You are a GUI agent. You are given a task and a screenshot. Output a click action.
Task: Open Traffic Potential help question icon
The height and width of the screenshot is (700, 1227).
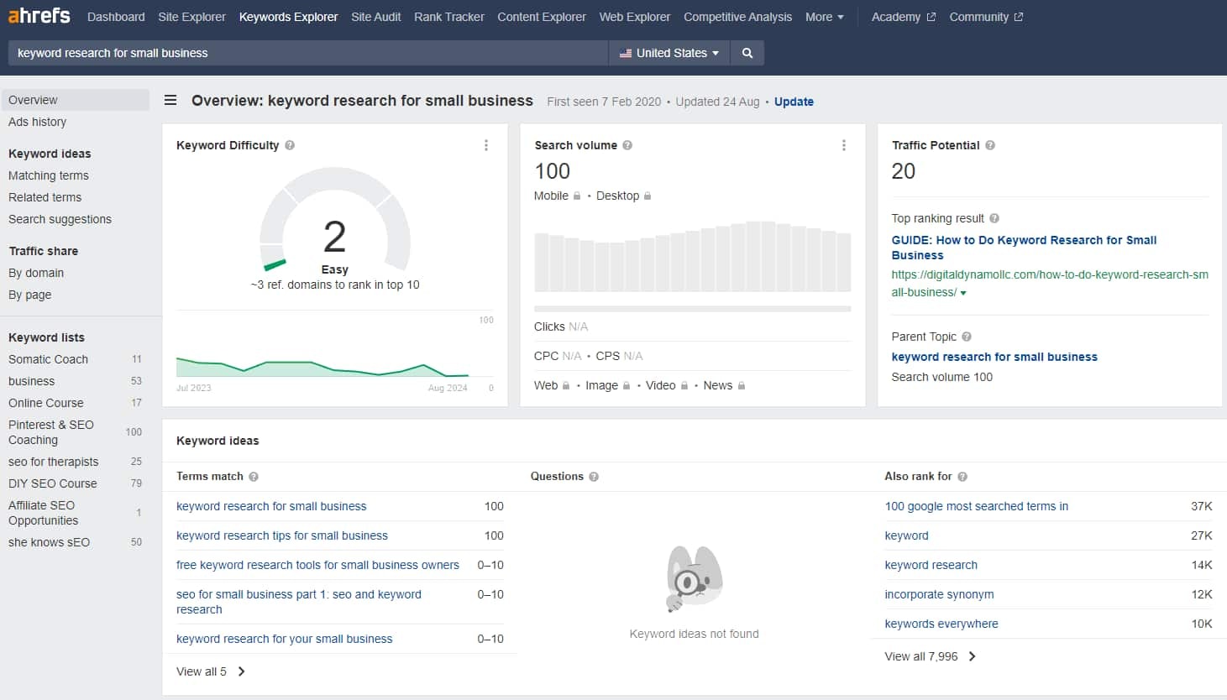pyautogui.click(x=990, y=145)
